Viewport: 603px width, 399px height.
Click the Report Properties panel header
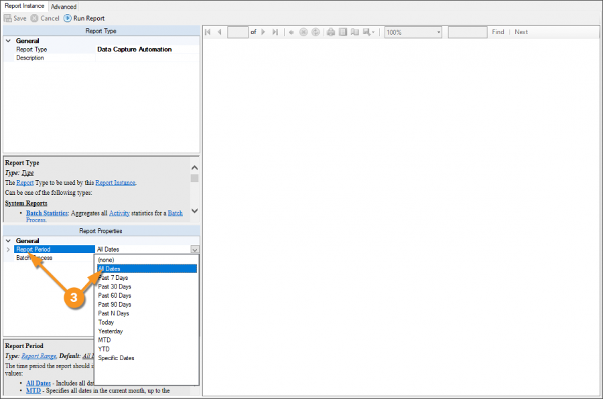(x=101, y=231)
